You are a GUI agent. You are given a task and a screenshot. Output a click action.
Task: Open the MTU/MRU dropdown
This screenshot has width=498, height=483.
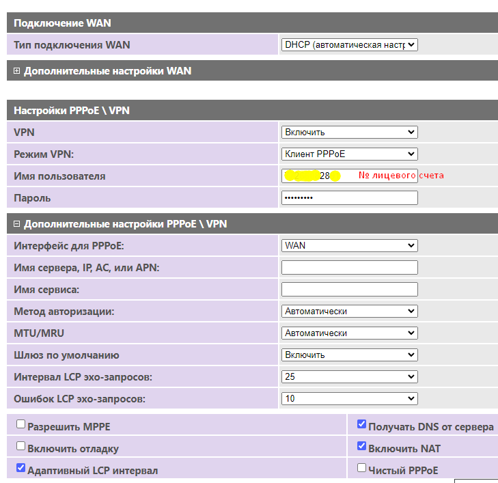[x=349, y=333]
